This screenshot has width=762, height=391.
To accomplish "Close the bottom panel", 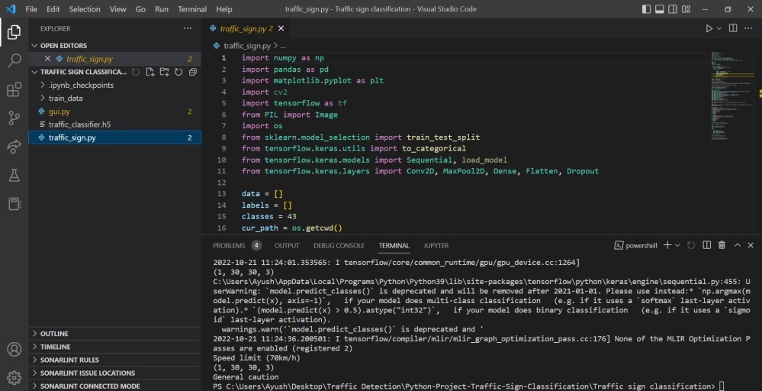I will pos(751,245).
